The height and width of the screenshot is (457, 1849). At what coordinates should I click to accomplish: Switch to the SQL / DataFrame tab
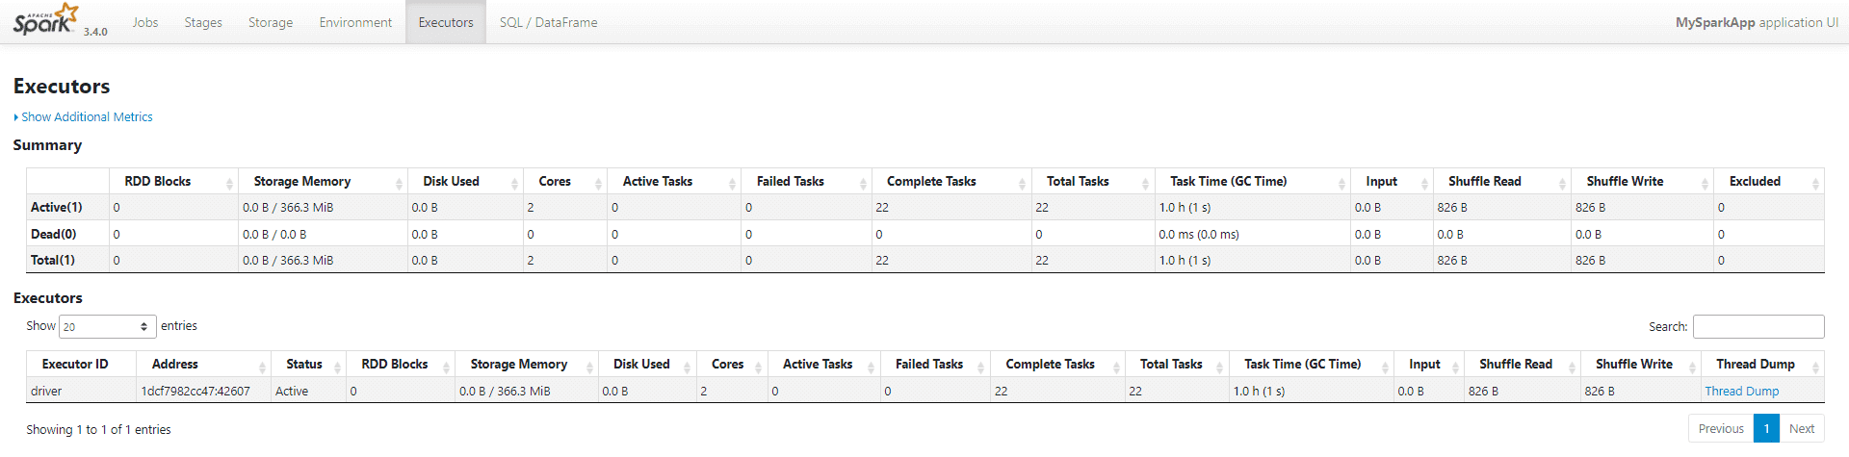click(x=548, y=22)
